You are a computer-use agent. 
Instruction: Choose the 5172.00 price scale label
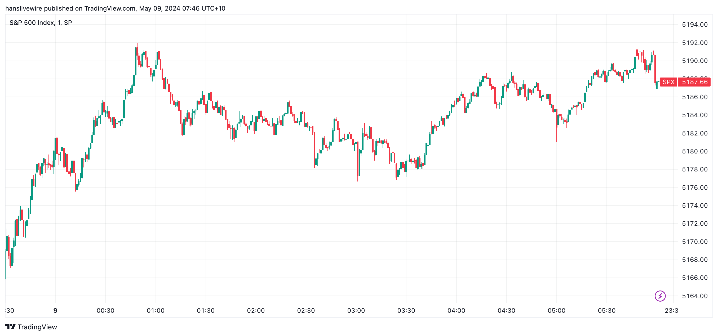click(695, 224)
